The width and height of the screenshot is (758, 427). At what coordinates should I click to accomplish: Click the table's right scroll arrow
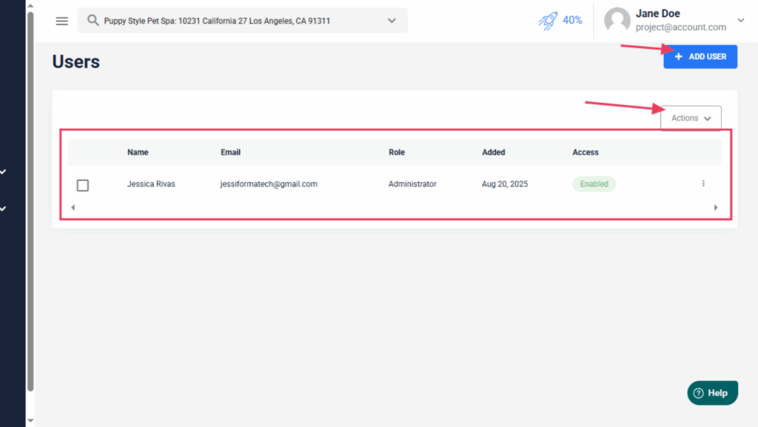click(x=716, y=208)
